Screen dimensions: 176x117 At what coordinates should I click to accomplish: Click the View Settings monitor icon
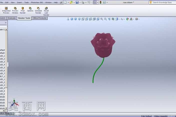[x=136, y=19]
